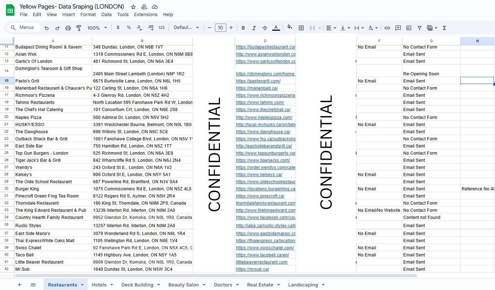Screen dimensions: 495x290
Task: Toggle strikethrough formatting
Action: point(265,28)
